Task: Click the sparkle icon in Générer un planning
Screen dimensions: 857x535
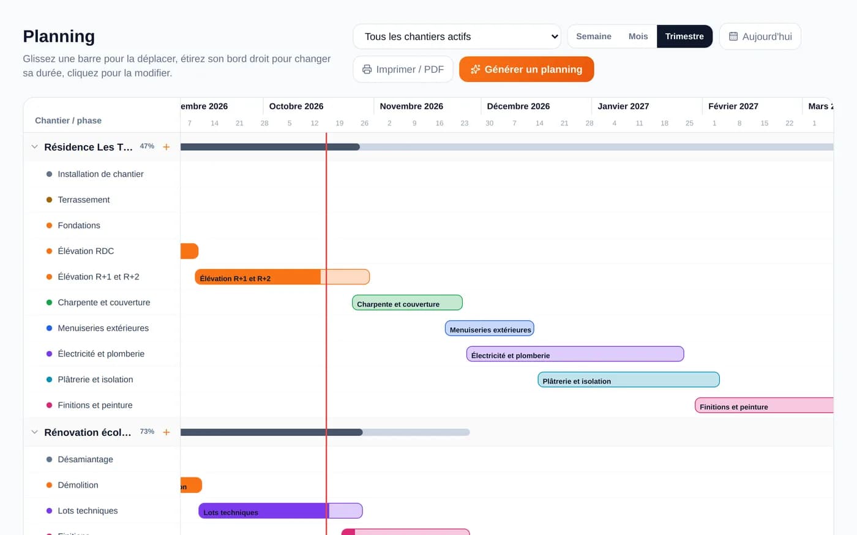Action: [475, 69]
